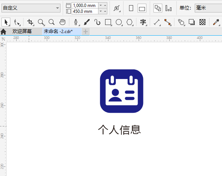
Task: Select the Ellipse tool
Action: pyautogui.click(x=119, y=22)
